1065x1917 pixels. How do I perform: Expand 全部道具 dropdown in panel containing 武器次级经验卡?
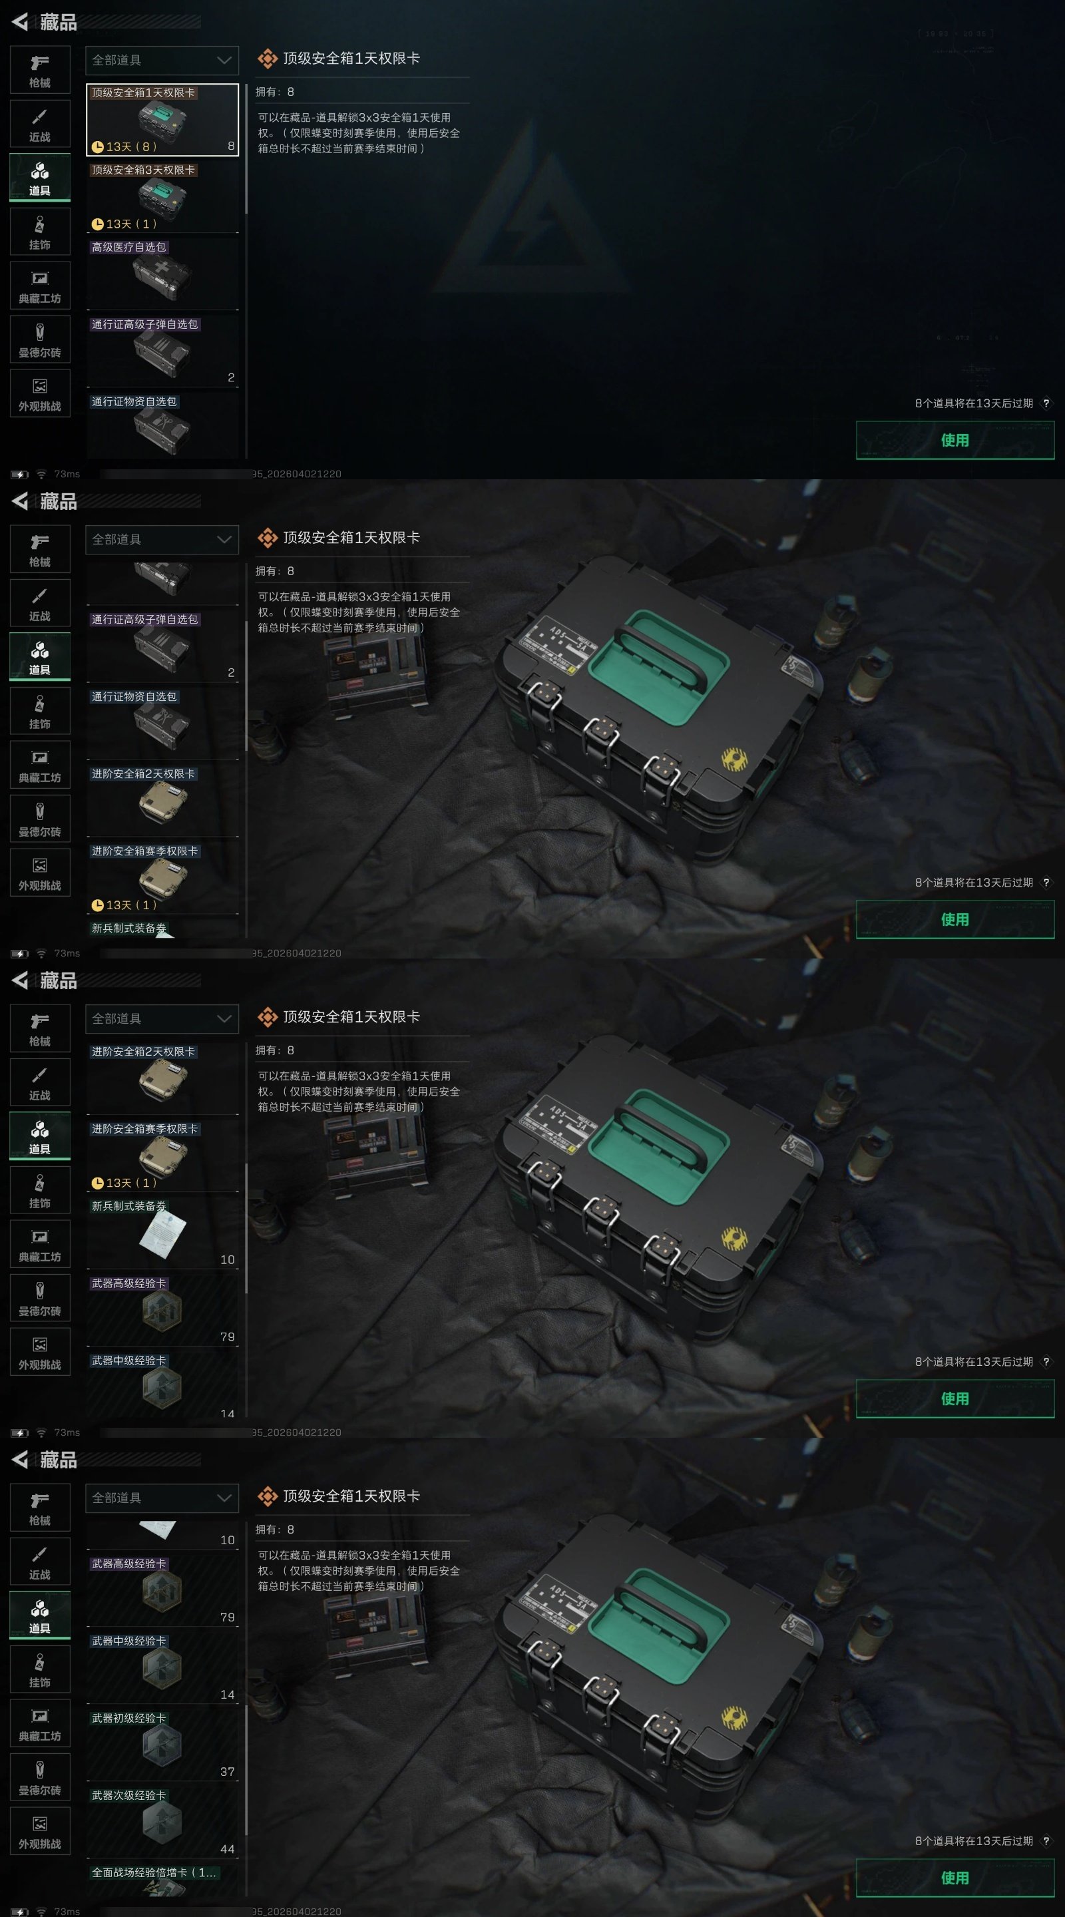click(162, 1498)
